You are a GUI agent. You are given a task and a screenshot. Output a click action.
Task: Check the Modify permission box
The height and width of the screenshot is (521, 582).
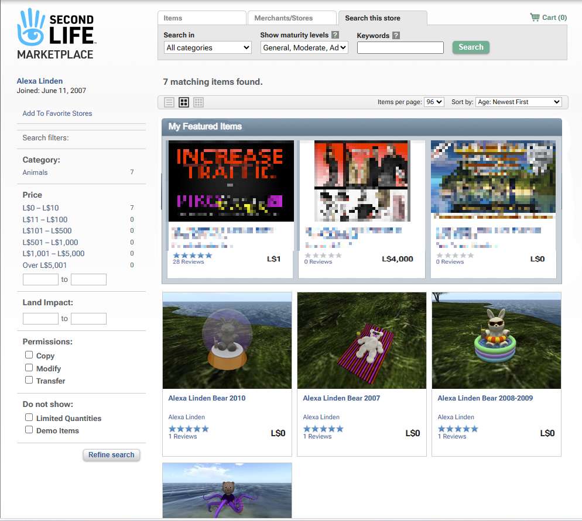point(29,368)
